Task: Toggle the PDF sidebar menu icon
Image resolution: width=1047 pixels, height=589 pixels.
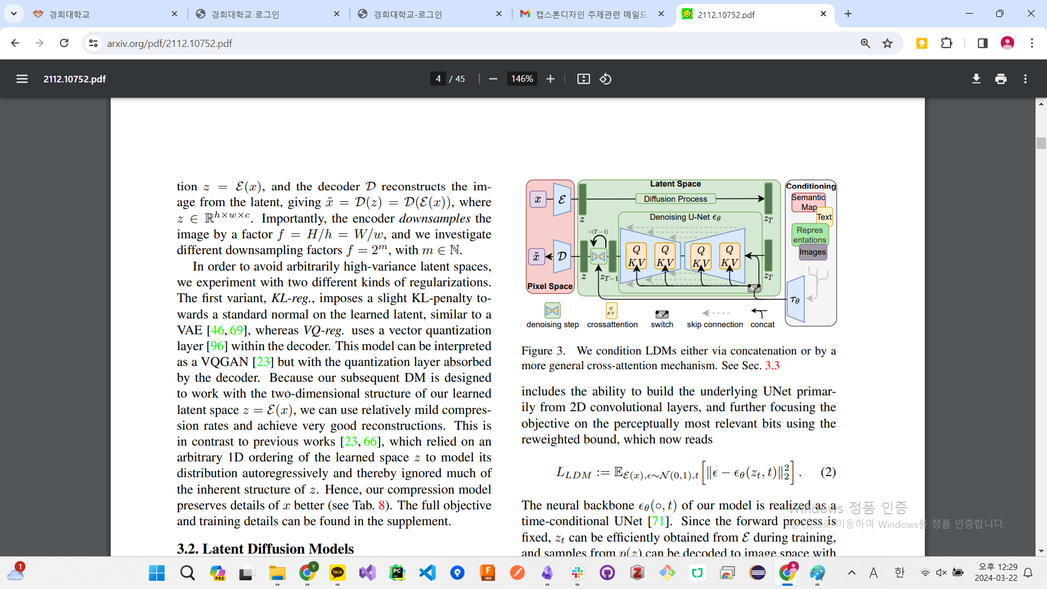Action: point(22,79)
